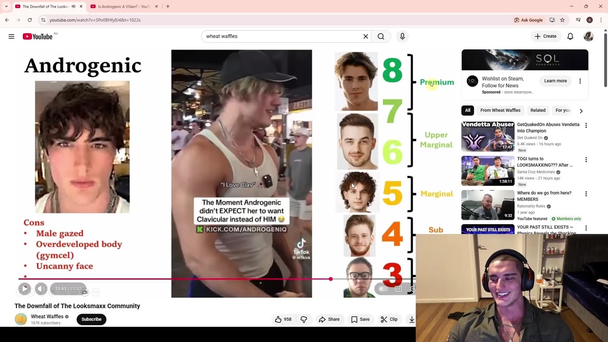Open options for 'YOUR PAST STILL EXISTS' video
The width and height of the screenshot is (608, 342).
[x=586, y=228]
